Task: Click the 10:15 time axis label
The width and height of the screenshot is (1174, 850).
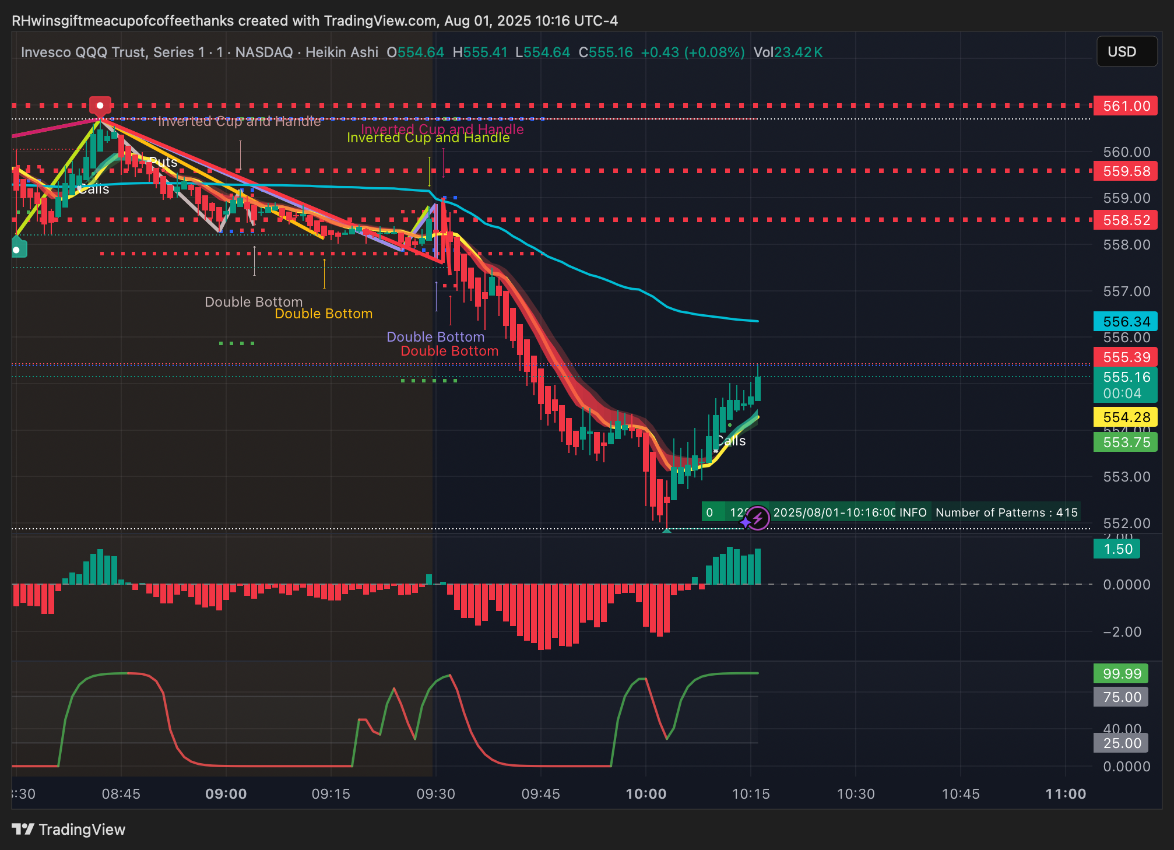Action: (x=751, y=794)
